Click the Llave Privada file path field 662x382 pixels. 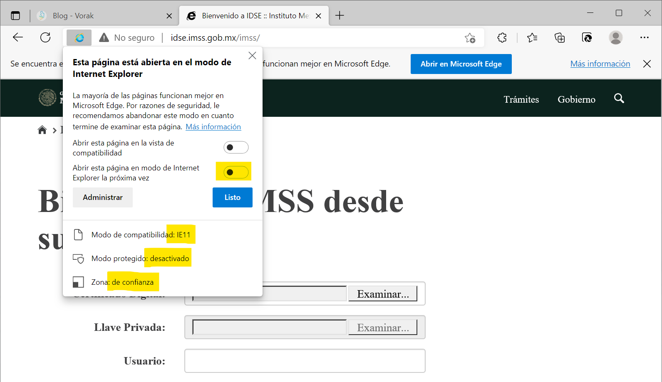270,327
